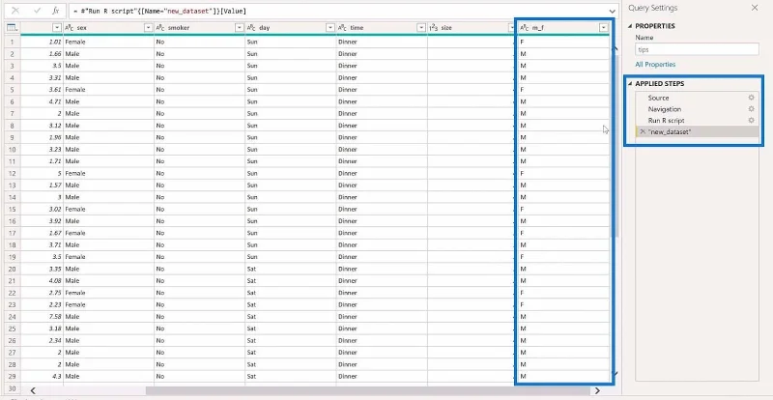Open the smoker column filter dropdown
The image size is (773, 400).
pyautogui.click(x=239, y=28)
